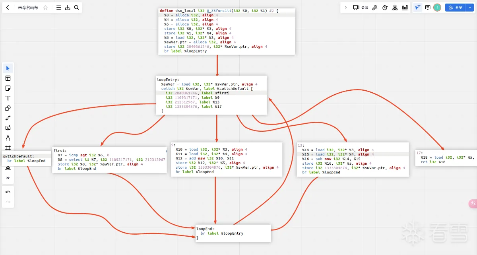Viewport: 477px width, 255px height.
Task: Click 'br label %loopEntry' in top block
Action: point(186,51)
